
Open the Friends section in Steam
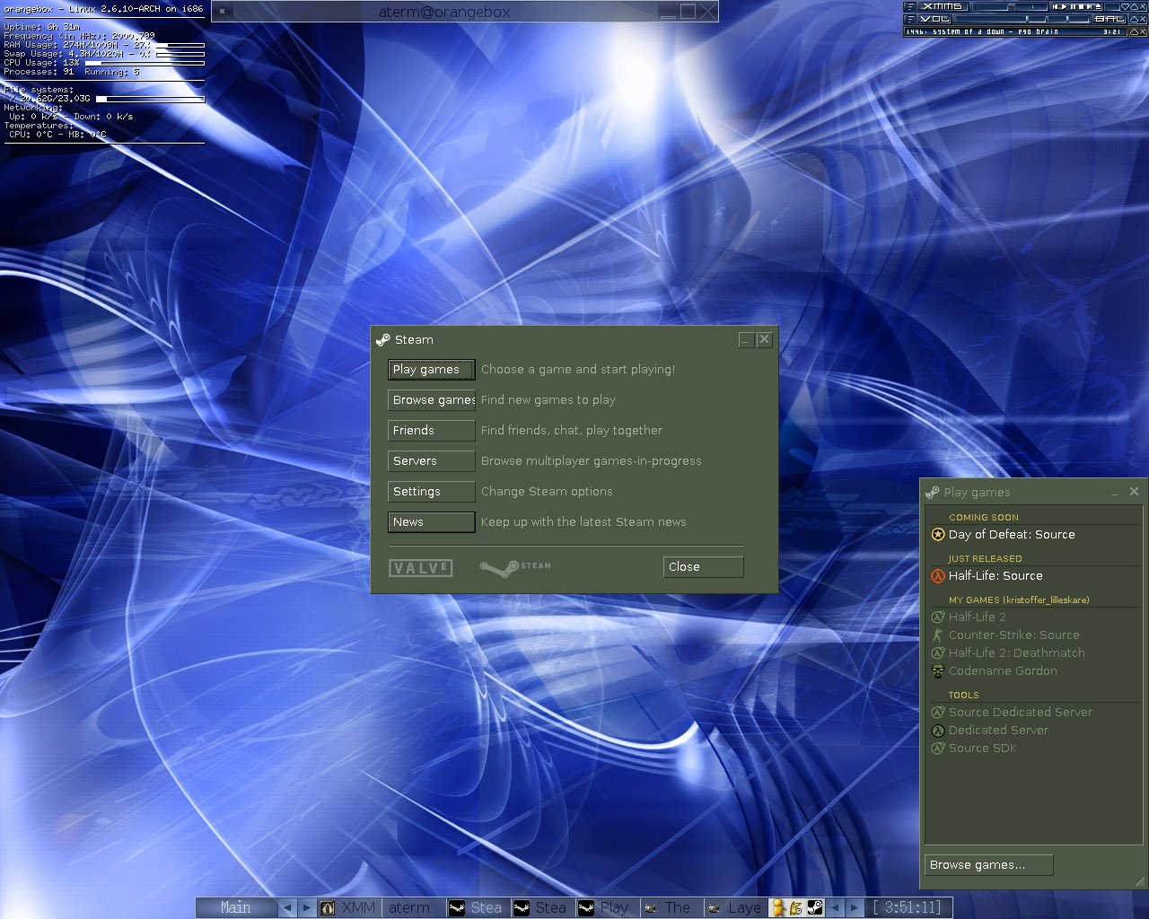click(x=432, y=431)
